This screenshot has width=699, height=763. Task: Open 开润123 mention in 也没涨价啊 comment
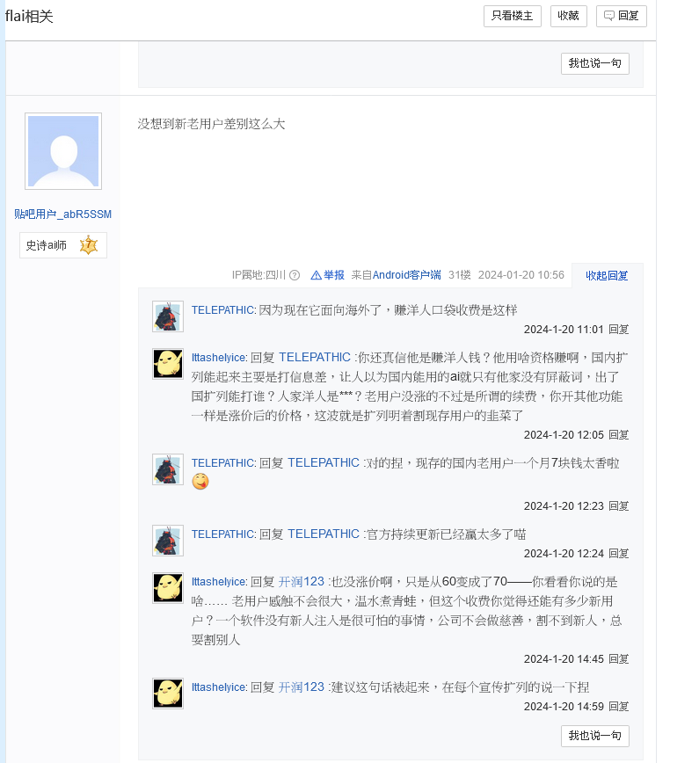[302, 582]
